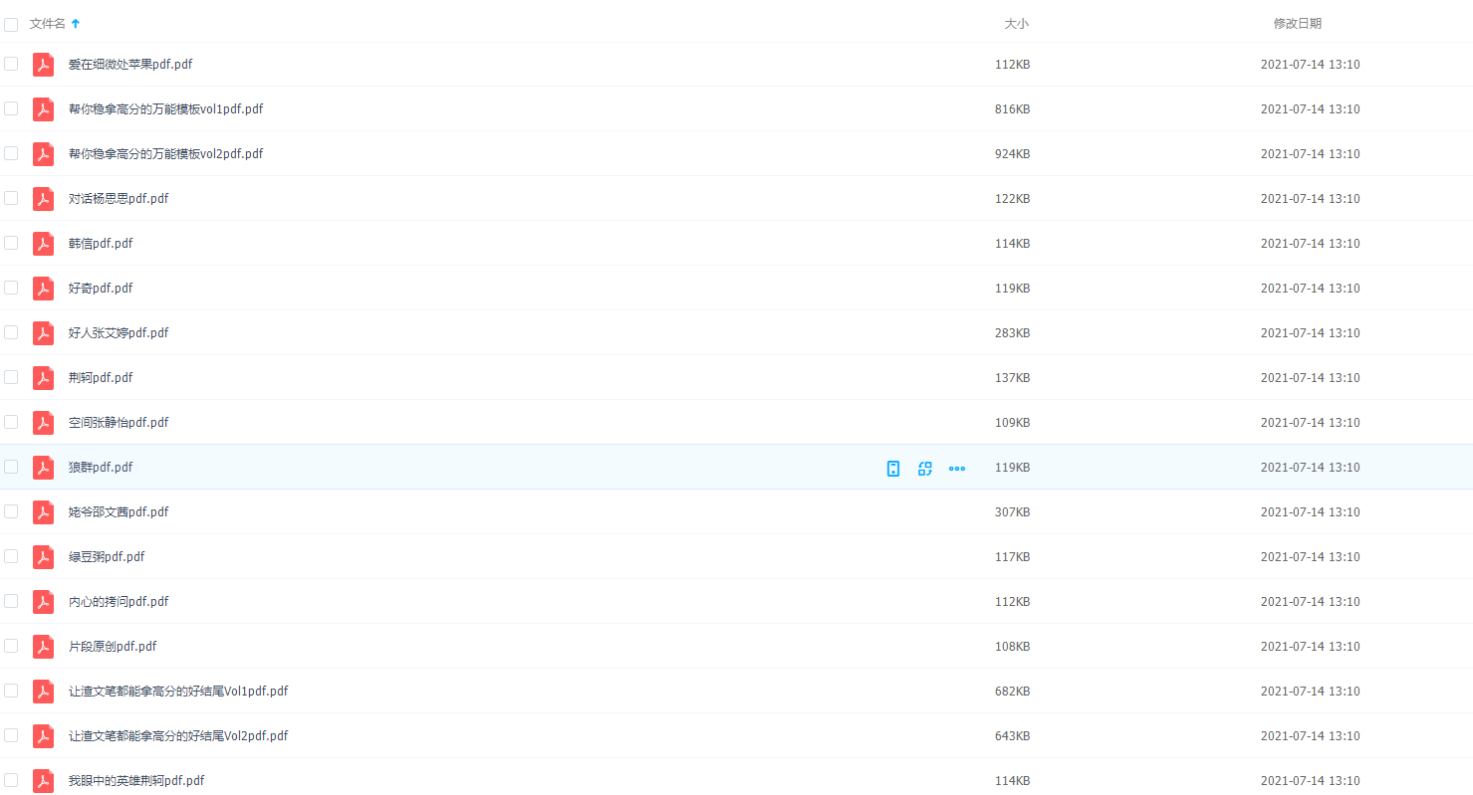Tick the checkbox next to 荆轲pdf.pdf

point(11,377)
